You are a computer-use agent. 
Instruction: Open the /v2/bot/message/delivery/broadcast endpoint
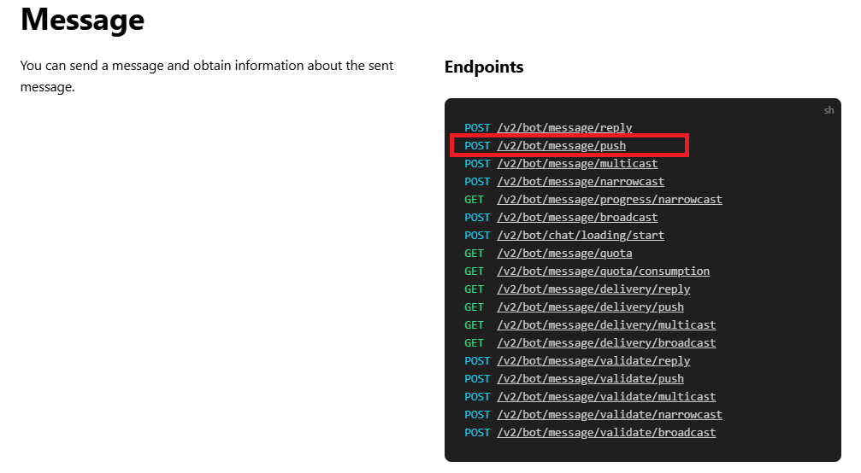pyautogui.click(x=606, y=343)
